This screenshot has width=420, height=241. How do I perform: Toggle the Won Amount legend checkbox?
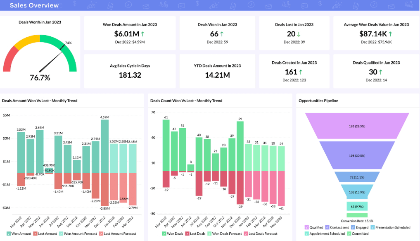8,234
